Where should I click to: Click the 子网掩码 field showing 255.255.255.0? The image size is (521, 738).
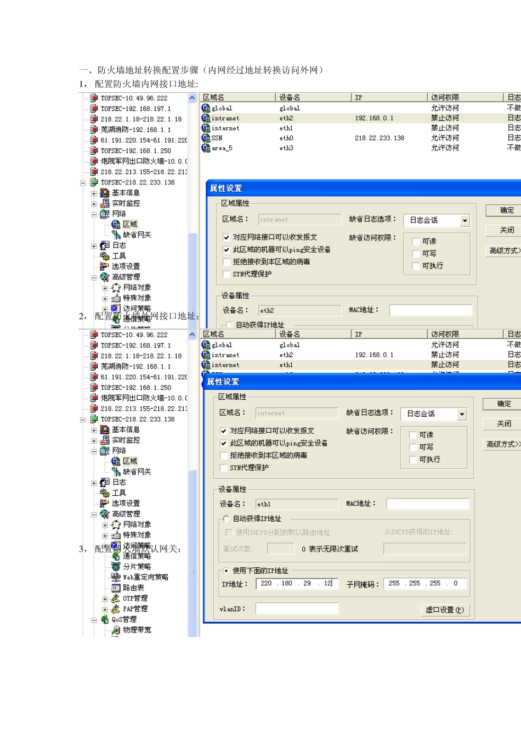click(425, 584)
